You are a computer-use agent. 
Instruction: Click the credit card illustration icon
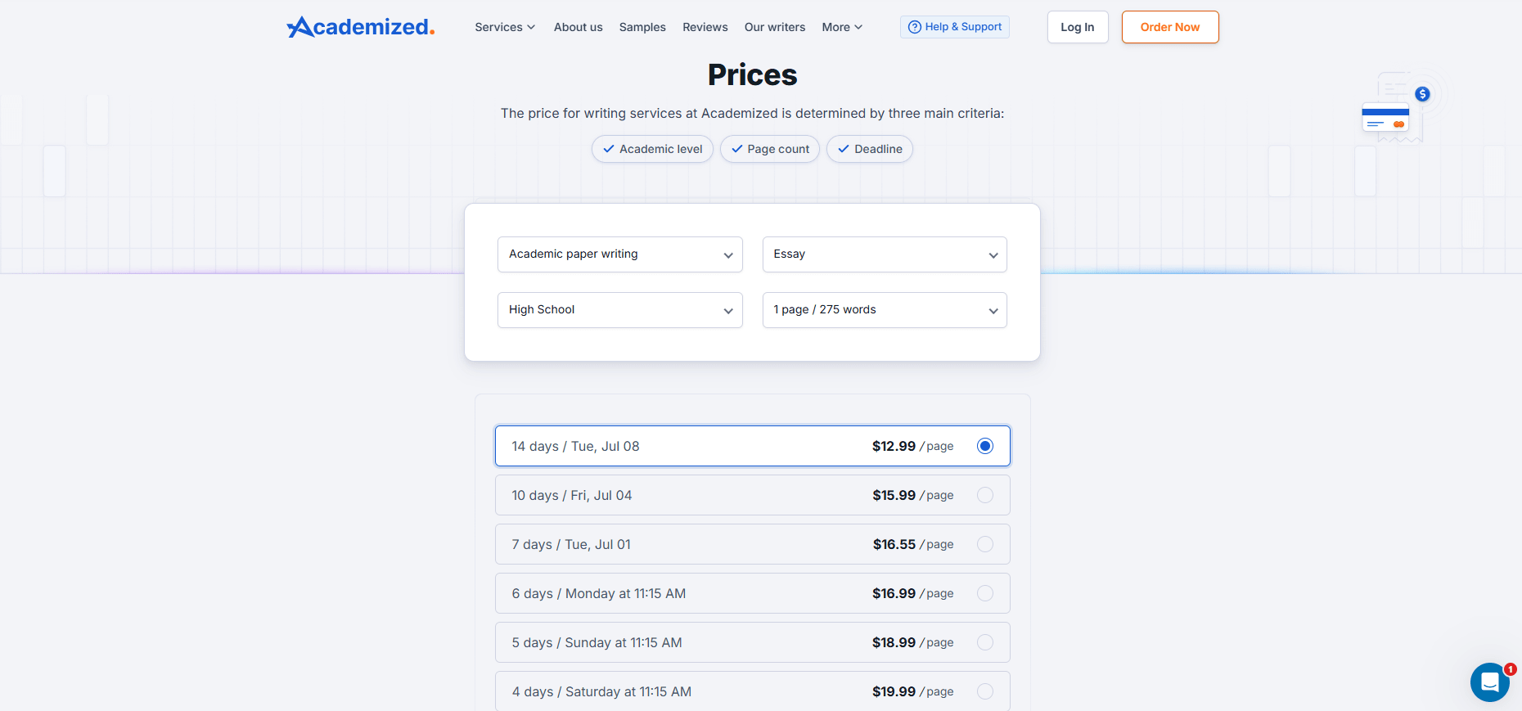1385,119
